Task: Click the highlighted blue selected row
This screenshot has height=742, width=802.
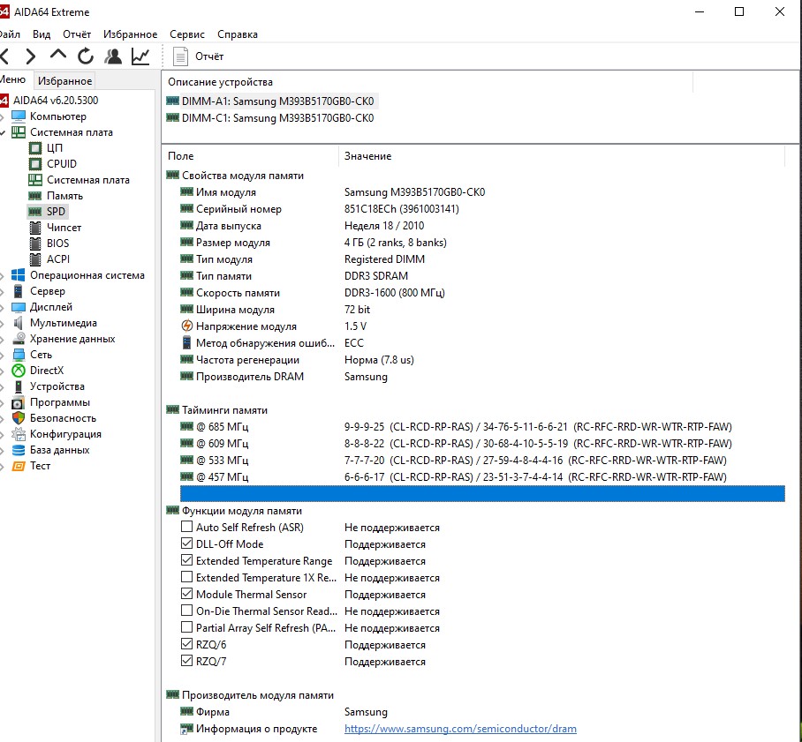Action: [482, 494]
